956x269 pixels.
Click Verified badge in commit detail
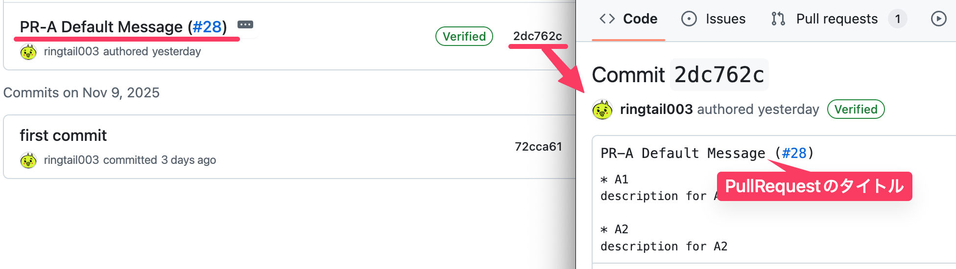(x=856, y=110)
